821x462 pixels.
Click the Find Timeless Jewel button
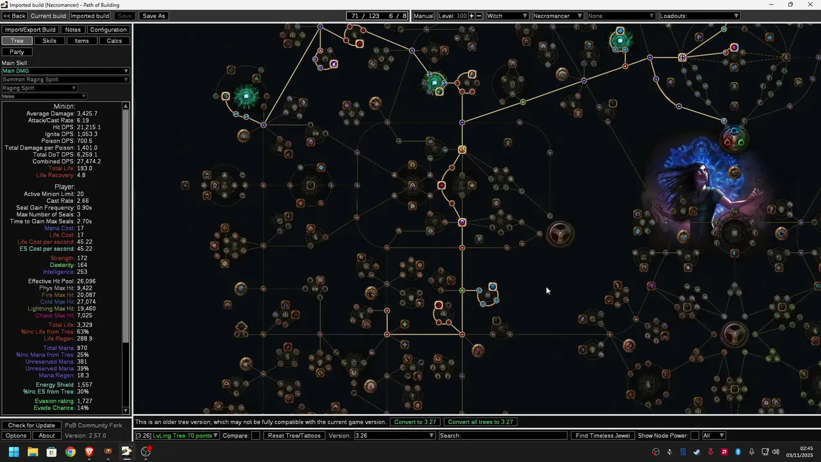[602, 436]
